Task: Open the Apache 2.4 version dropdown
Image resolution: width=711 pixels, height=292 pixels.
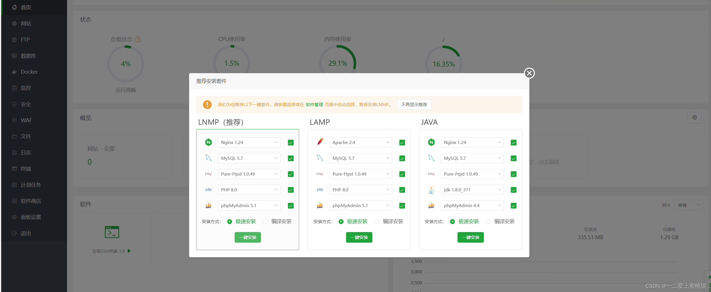Action: pos(361,142)
